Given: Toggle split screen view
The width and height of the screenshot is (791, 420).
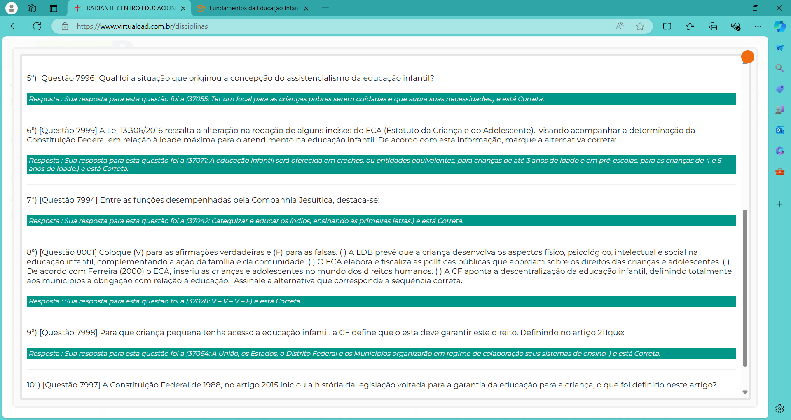Looking at the screenshot, I should tap(667, 26).
